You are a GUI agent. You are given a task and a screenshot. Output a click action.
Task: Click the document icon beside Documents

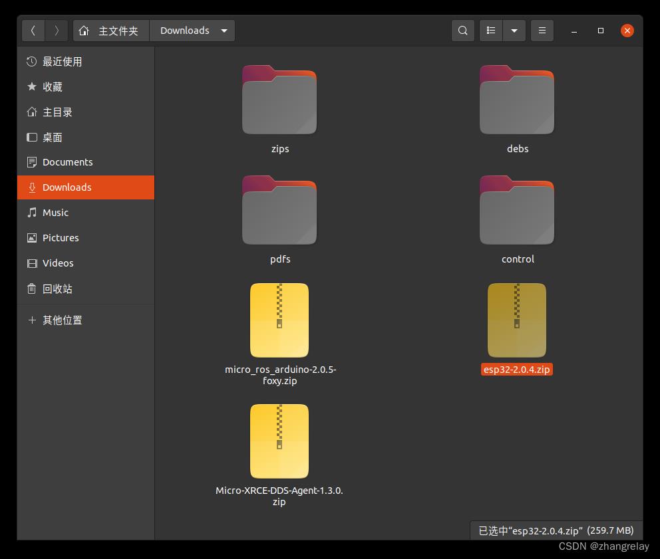[31, 162]
